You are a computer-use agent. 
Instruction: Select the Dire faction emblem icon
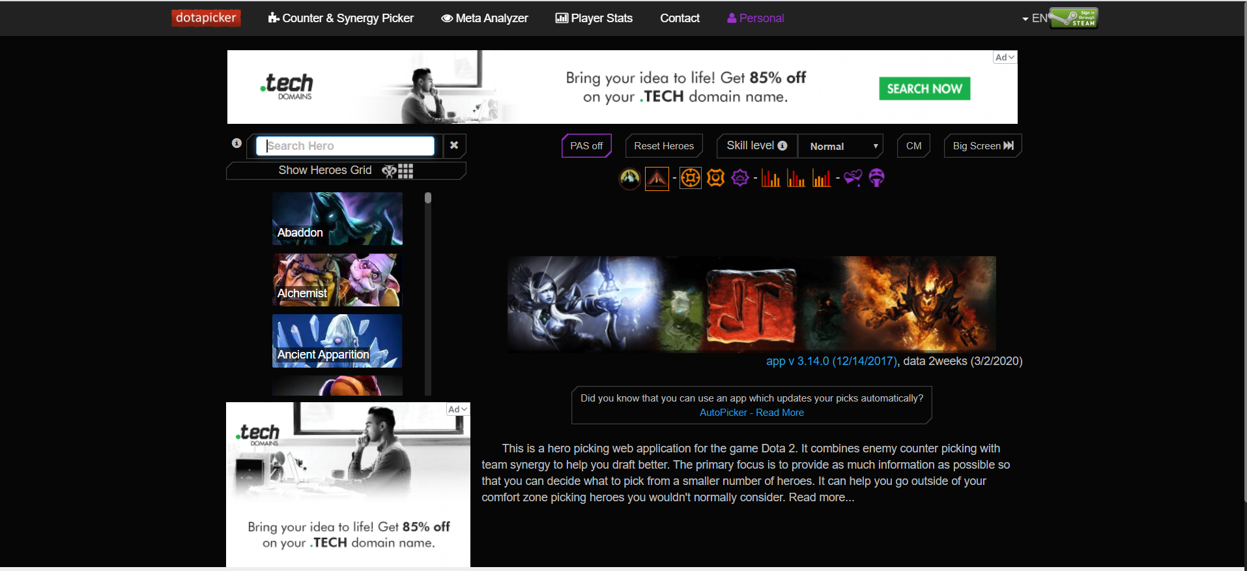click(657, 178)
